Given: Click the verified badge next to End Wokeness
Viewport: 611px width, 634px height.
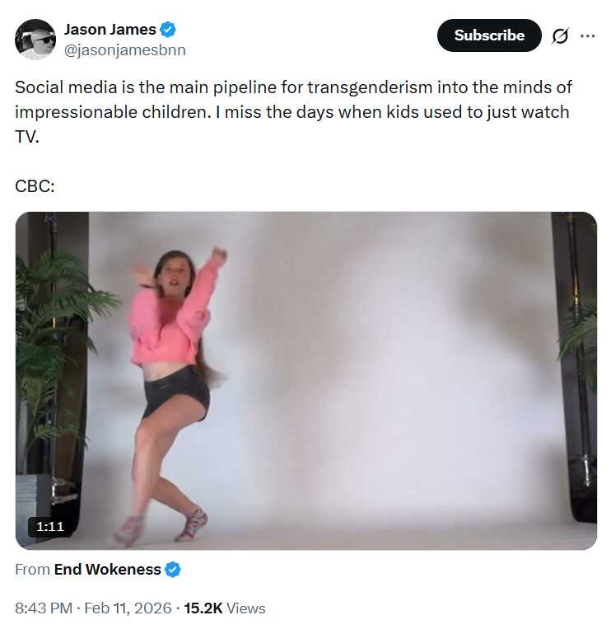Looking at the screenshot, I should [x=173, y=570].
